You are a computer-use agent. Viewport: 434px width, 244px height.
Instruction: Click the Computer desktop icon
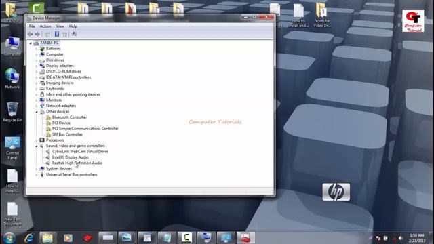12,47
